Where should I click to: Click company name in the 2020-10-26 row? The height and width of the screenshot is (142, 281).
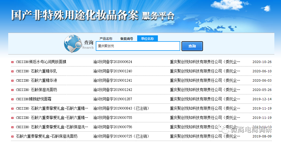point(205,62)
